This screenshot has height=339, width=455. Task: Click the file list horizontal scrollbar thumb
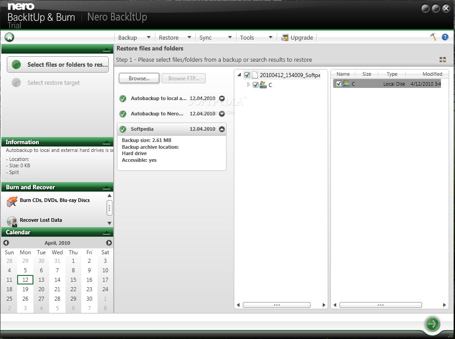tap(381, 305)
